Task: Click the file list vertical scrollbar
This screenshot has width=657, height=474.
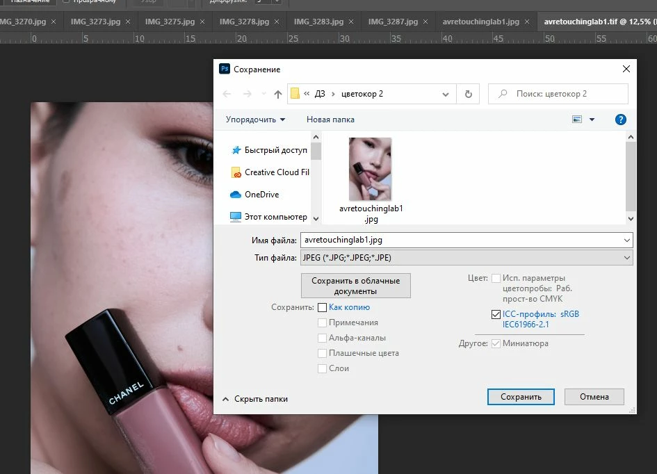Action: pos(631,177)
